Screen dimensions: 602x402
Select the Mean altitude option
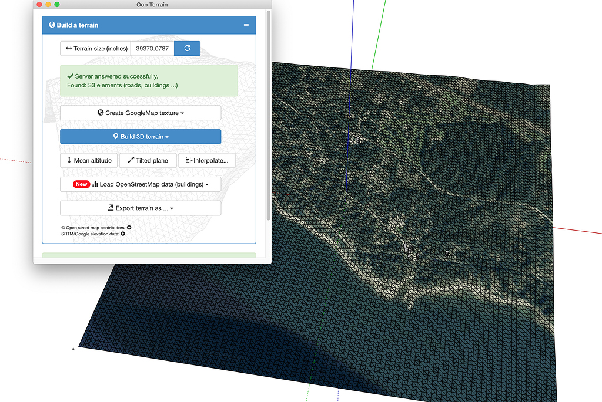point(89,160)
